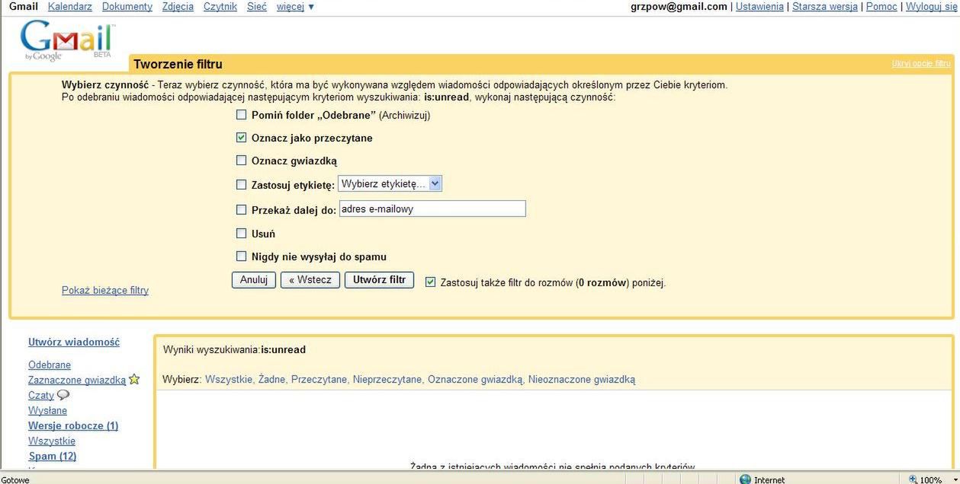
Task: Click the yellow star icon next to Zaznaczone gwiazdką
Action: coord(134,379)
